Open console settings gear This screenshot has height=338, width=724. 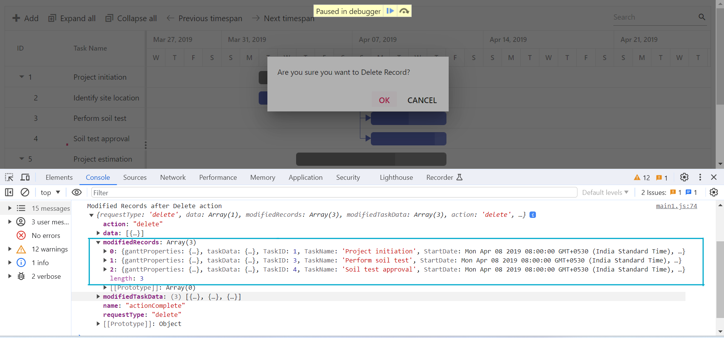pyautogui.click(x=714, y=193)
